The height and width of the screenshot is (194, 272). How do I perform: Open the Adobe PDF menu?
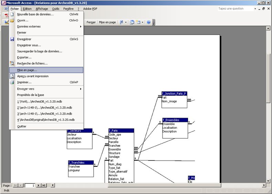90,9
